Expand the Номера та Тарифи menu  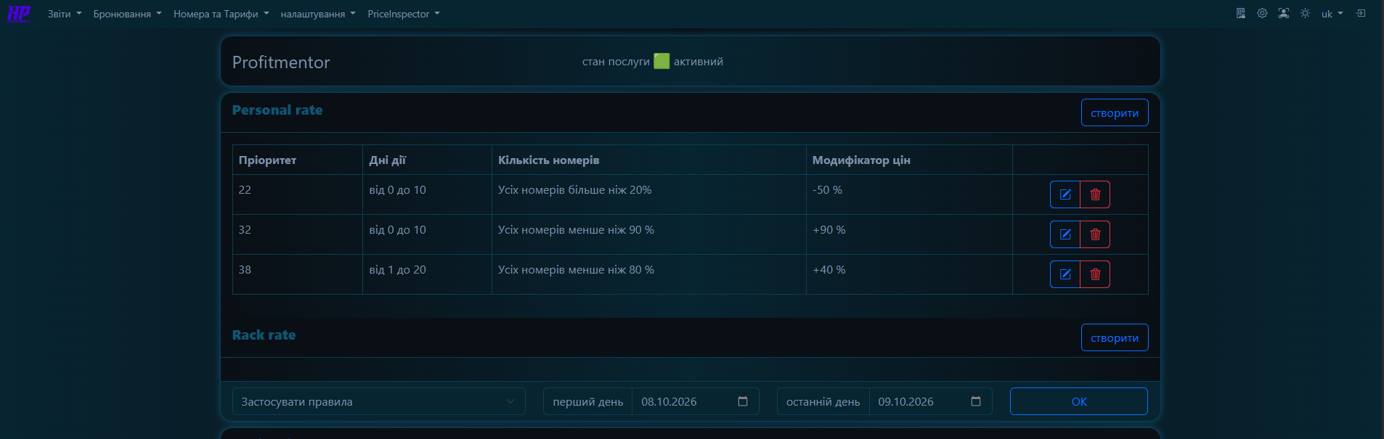221,14
